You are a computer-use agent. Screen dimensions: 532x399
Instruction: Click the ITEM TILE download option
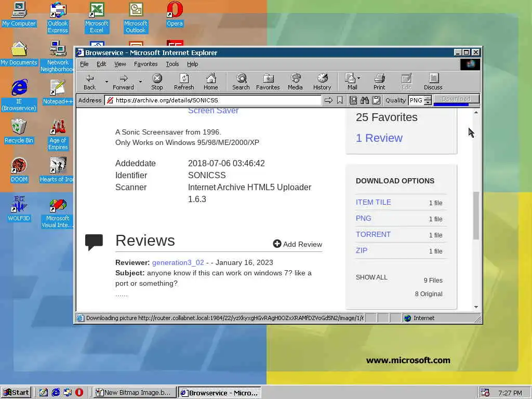pos(373,202)
